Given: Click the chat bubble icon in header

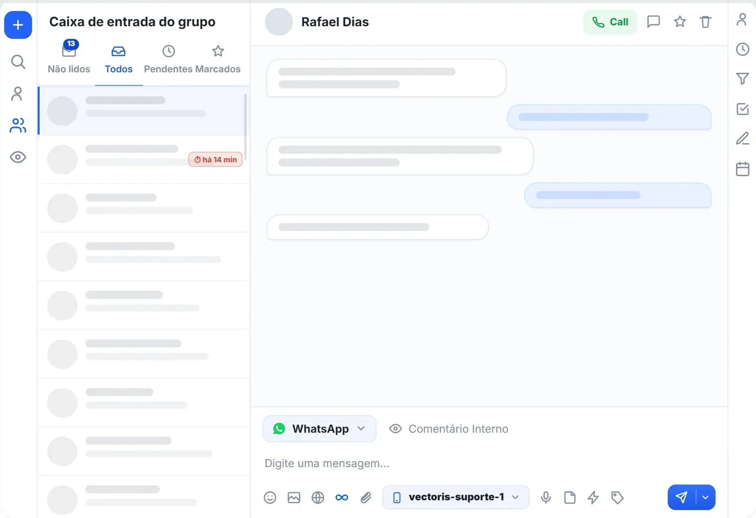Looking at the screenshot, I should tap(654, 22).
